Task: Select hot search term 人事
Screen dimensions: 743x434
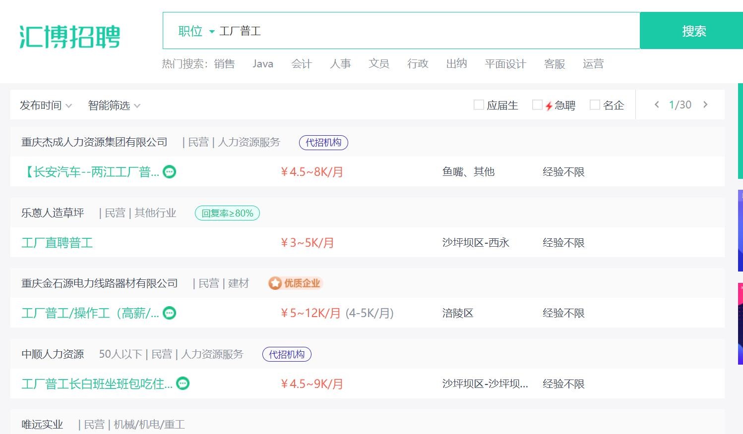Action: click(x=340, y=64)
